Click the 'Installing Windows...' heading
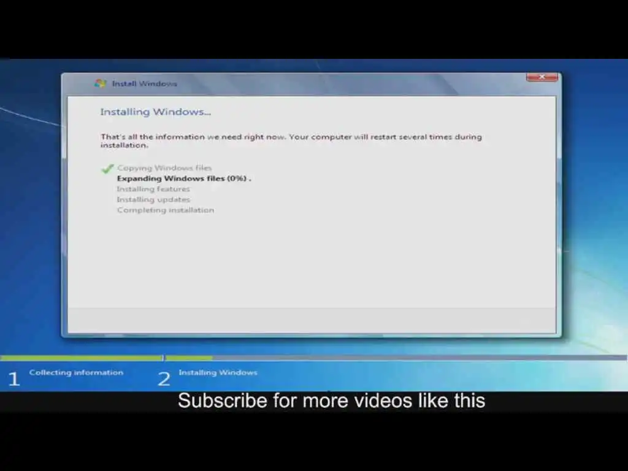The height and width of the screenshot is (471, 628). click(155, 112)
